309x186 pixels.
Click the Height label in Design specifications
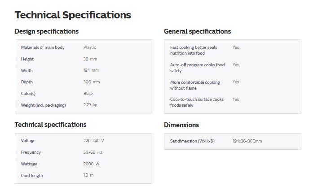coord(27,59)
